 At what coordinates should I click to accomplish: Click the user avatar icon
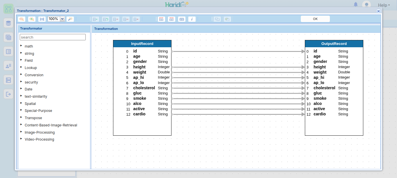pyautogui.click(x=366, y=4)
